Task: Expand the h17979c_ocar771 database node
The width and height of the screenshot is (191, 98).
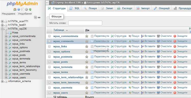Action: 2,21
